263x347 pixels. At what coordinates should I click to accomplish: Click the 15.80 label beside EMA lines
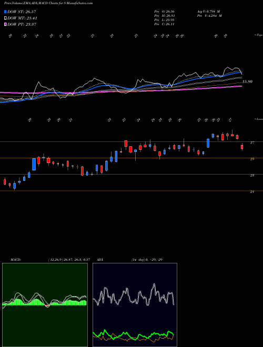(x=247, y=81)
